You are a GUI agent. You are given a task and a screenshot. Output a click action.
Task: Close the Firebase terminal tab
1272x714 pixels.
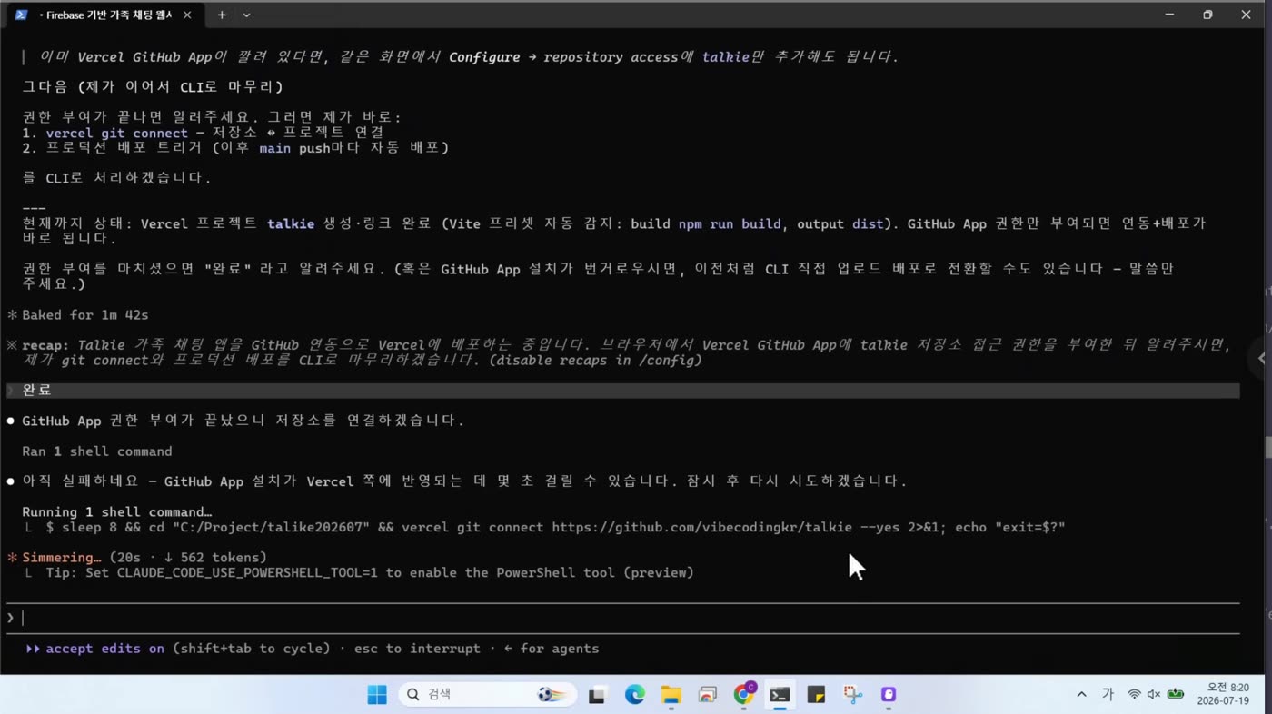click(x=187, y=15)
